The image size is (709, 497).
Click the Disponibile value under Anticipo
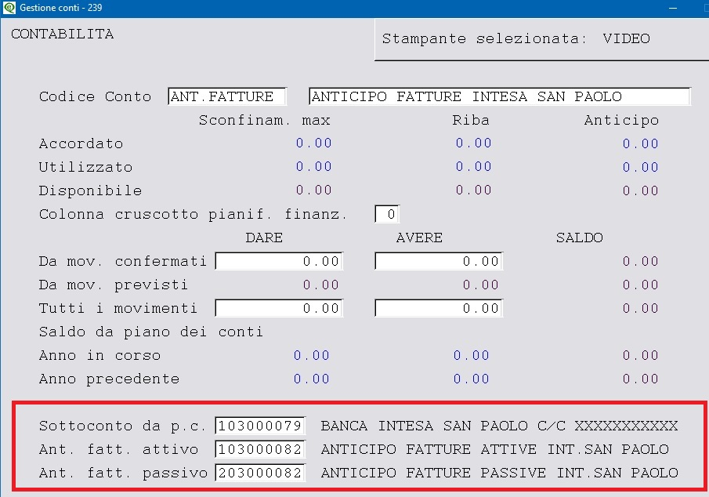click(640, 190)
